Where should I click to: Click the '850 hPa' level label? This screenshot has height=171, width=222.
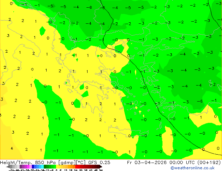[44, 162]
